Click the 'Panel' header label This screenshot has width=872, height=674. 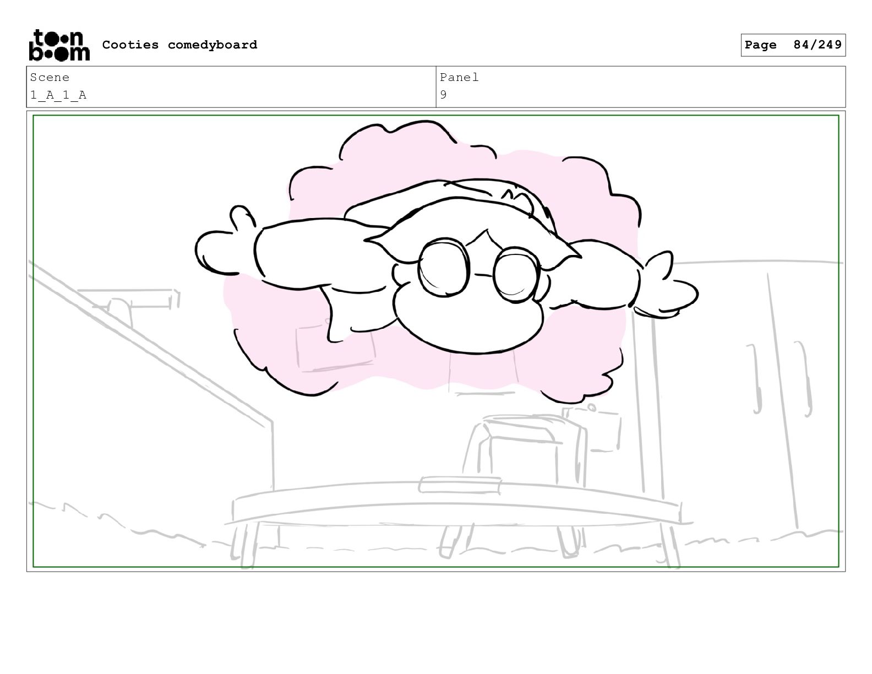tap(459, 77)
